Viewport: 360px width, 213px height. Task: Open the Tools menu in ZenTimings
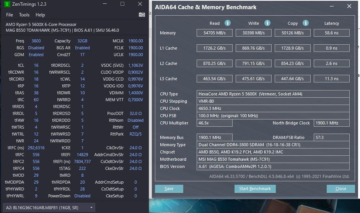(x=24, y=15)
